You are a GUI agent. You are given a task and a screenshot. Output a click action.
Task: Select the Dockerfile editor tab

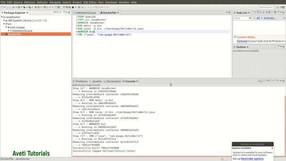coord(109,13)
